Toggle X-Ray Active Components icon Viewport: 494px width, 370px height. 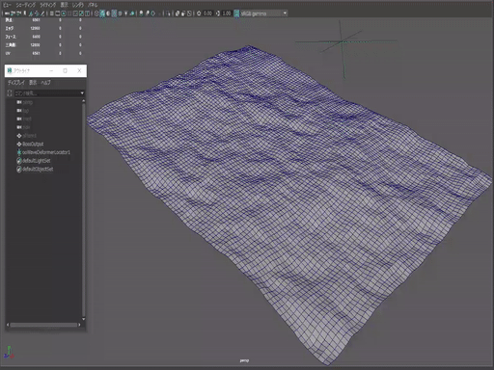pos(182,13)
